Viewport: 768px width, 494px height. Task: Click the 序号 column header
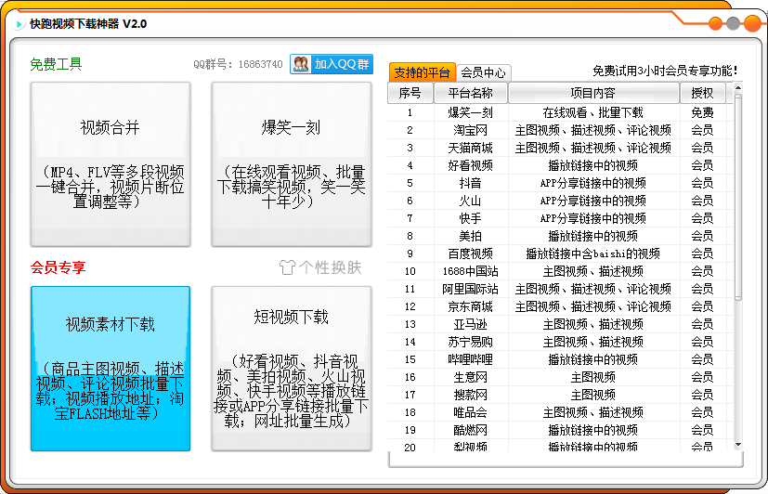point(410,93)
